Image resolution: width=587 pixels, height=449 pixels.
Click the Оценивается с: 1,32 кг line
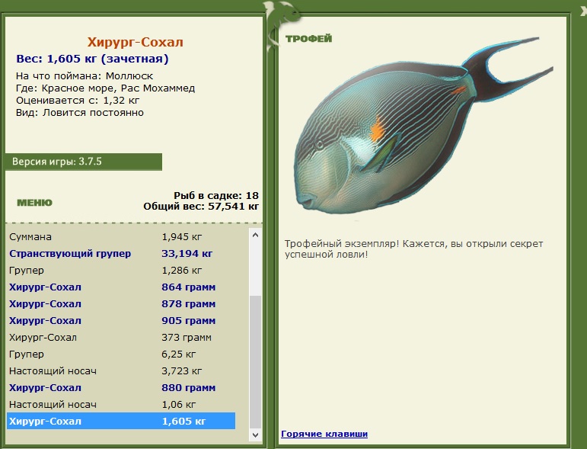tap(78, 101)
